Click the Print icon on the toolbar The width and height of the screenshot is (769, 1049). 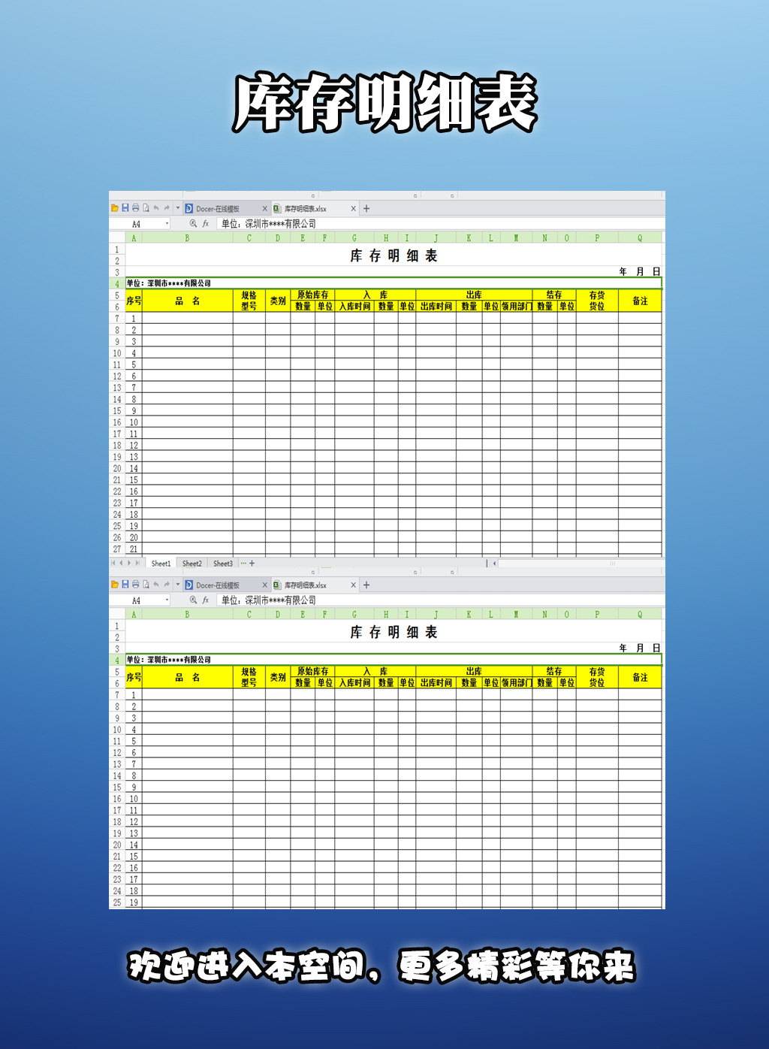(x=135, y=209)
